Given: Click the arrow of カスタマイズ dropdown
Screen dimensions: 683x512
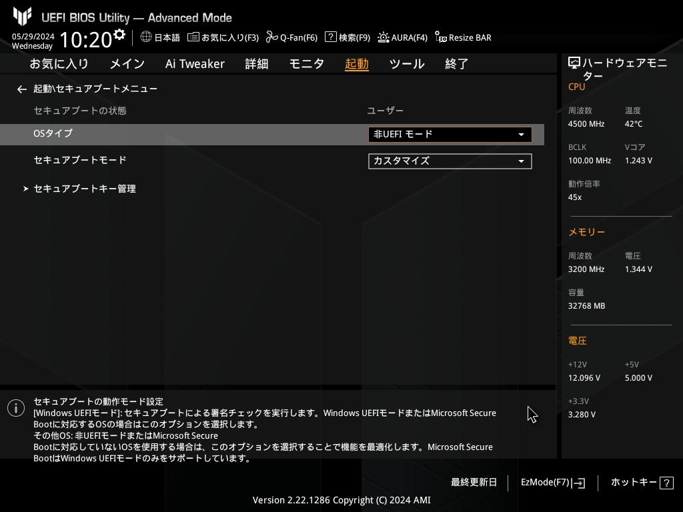Looking at the screenshot, I should (x=521, y=161).
